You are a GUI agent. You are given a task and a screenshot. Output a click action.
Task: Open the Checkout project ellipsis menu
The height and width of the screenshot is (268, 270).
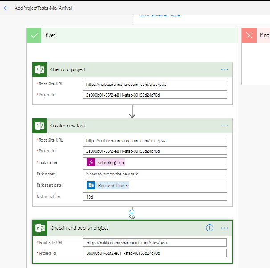pyautogui.click(x=225, y=69)
